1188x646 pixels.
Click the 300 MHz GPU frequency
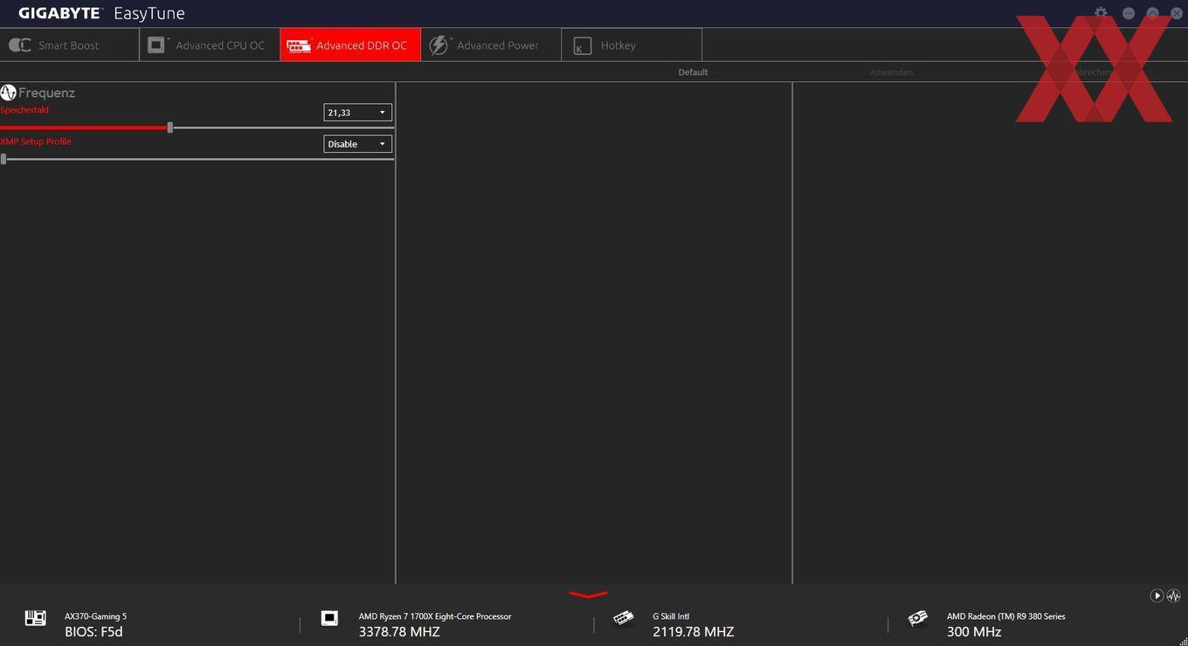974,631
